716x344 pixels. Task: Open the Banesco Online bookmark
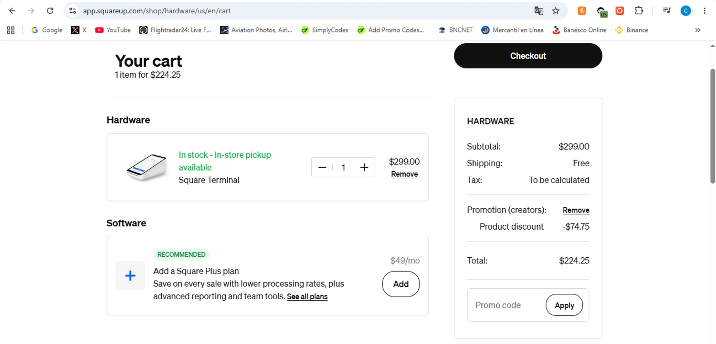[579, 30]
